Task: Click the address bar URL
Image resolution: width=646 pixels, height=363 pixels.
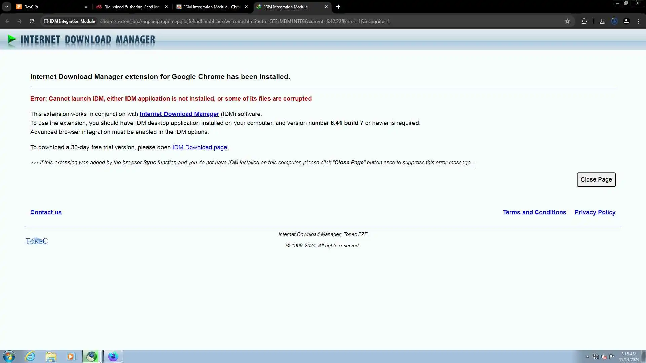Action: 245,21
